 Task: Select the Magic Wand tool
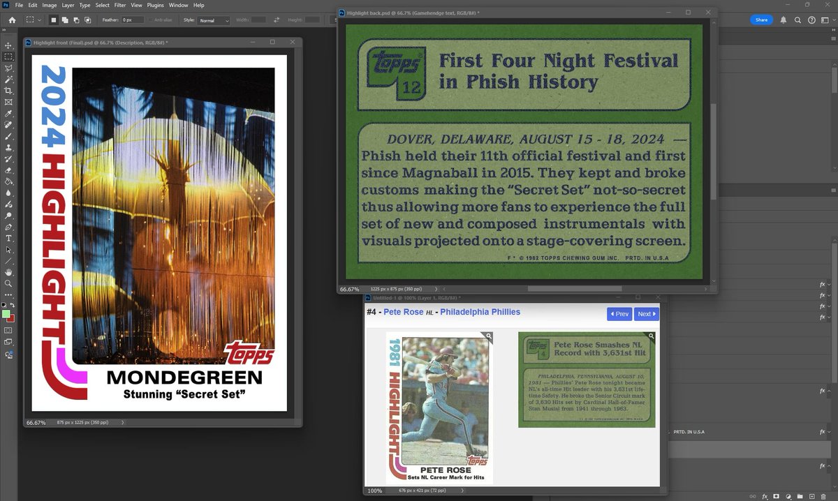pos(8,80)
